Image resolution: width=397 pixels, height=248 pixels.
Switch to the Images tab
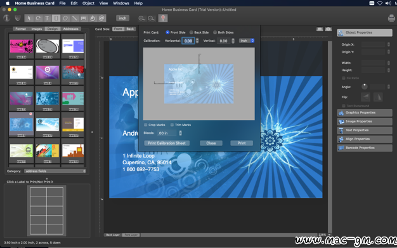pyautogui.click(x=37, y=29)
